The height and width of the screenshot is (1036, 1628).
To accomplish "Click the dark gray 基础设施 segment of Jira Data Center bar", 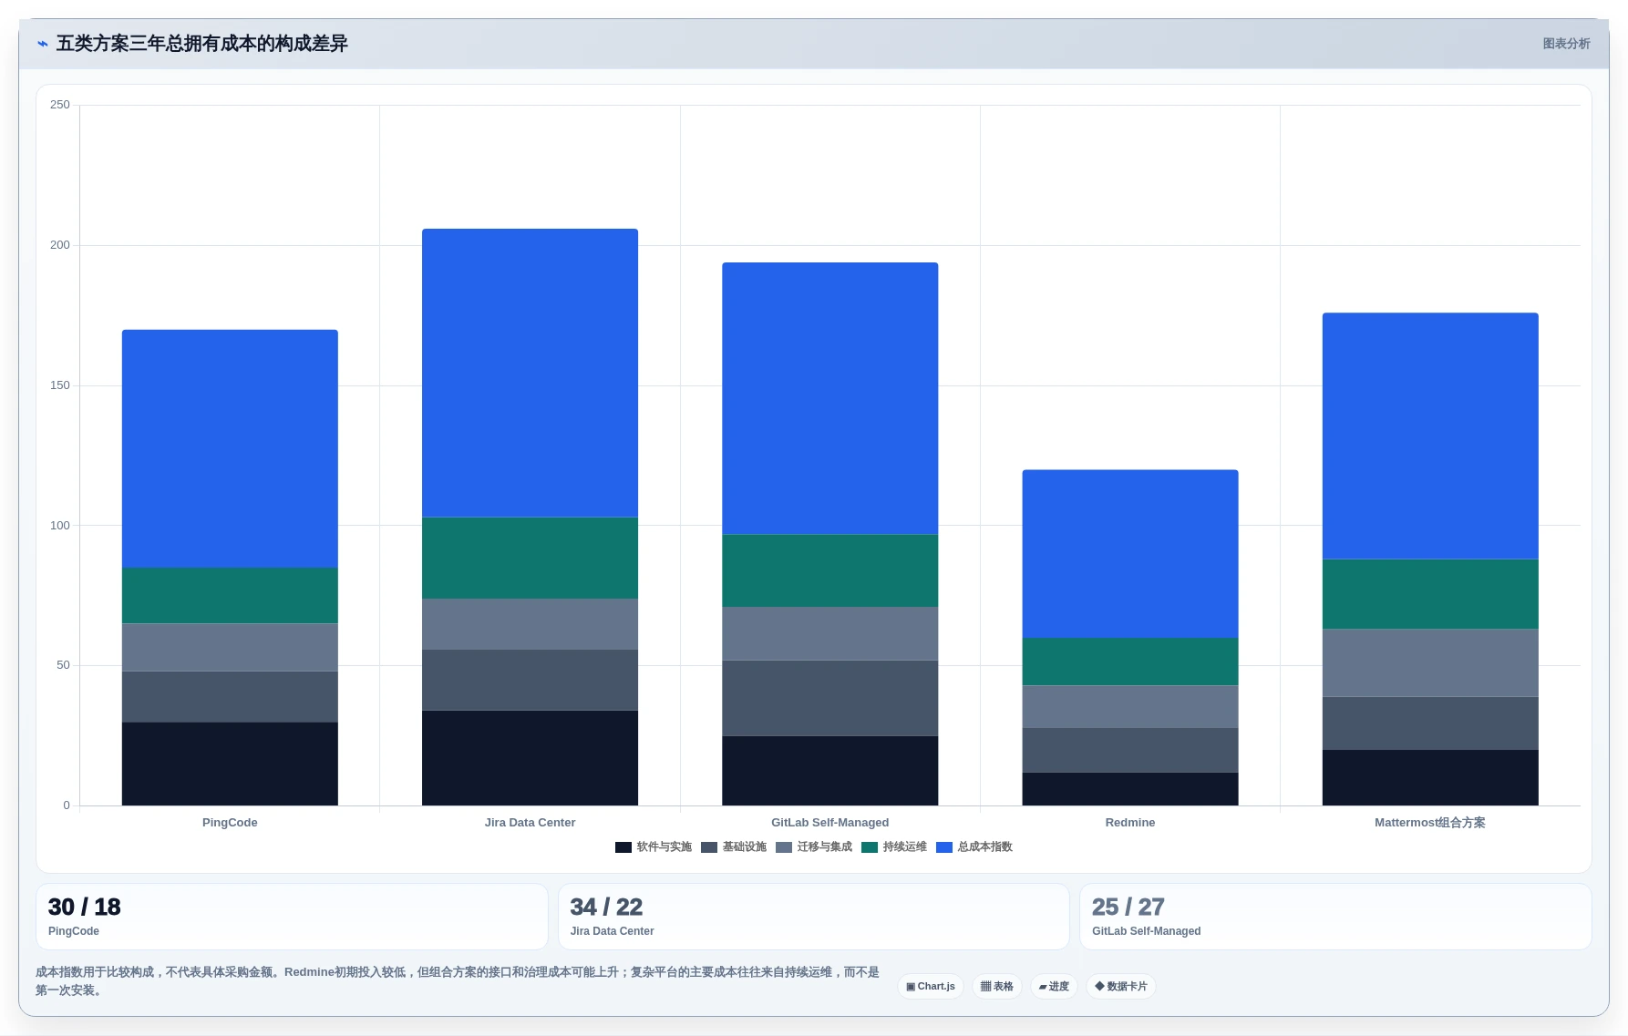I will pyautogui.click(x=530, y=680).
